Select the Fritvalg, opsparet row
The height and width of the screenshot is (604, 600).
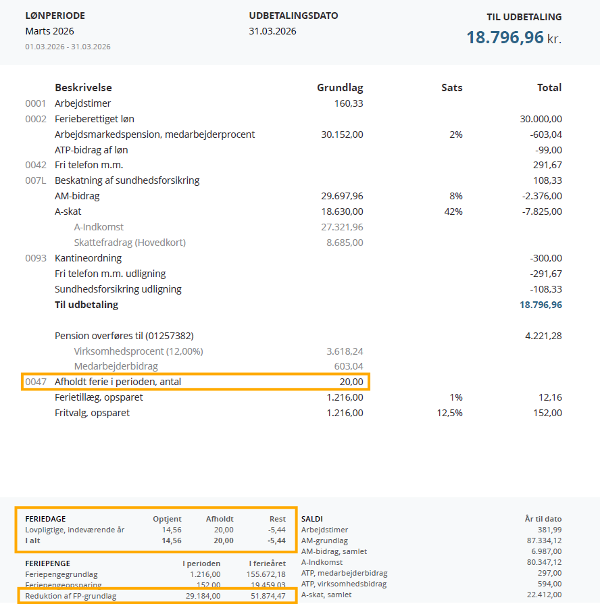coord(92,413)
